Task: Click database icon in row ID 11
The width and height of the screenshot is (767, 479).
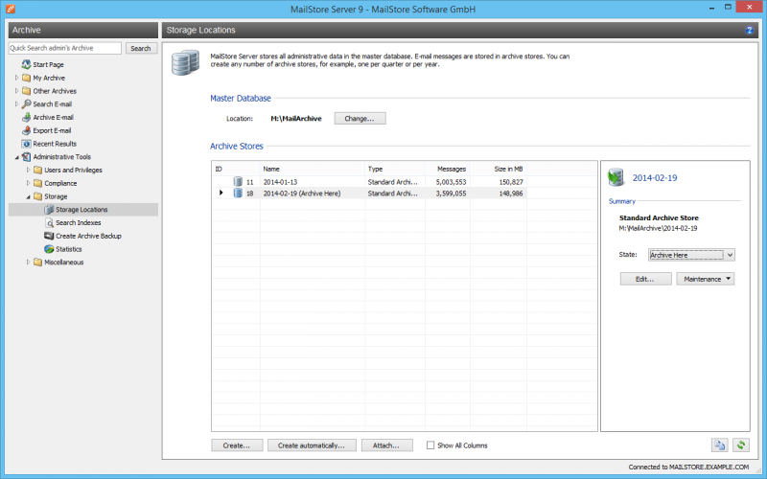Action: (x=238, y=181)
